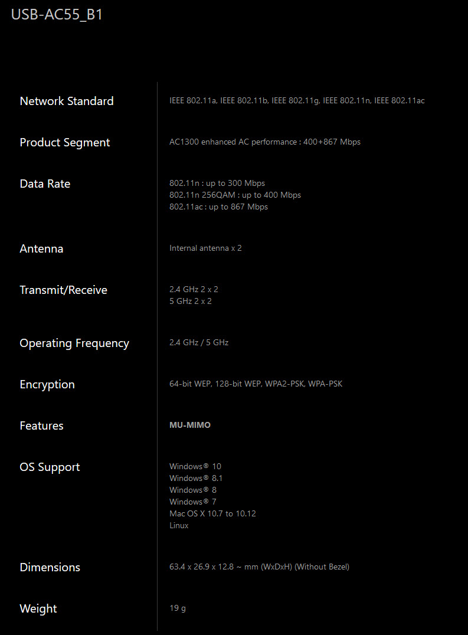468x635 pixels.
Task: Click the Internal antenna x 2 value
Action: (x=205, y=248)
